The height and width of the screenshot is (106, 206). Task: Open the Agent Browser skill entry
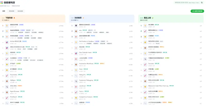33,92
